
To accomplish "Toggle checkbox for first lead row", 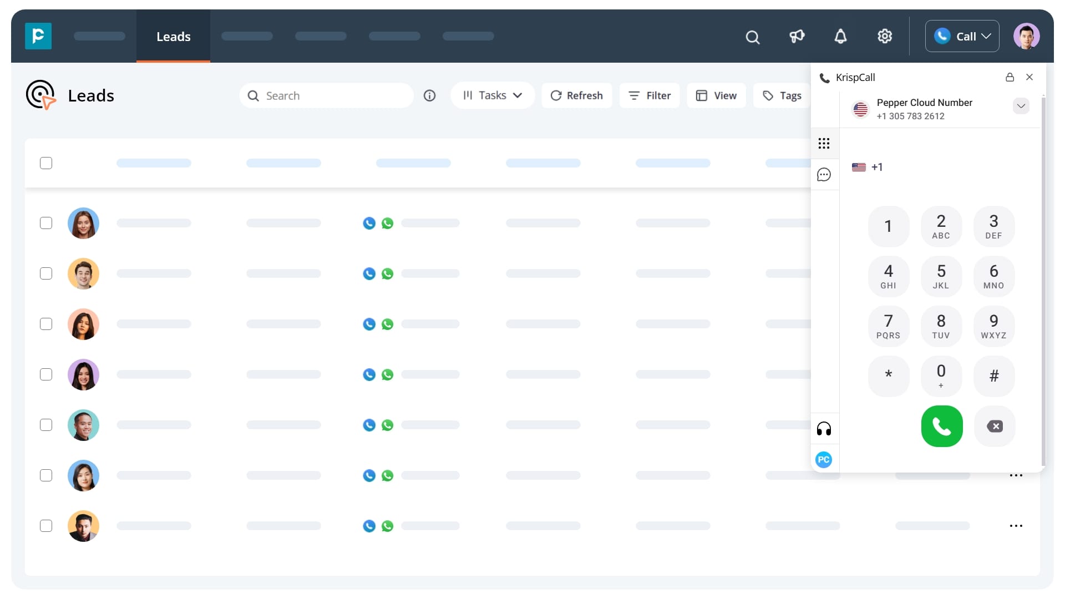I will coord(46,222).
